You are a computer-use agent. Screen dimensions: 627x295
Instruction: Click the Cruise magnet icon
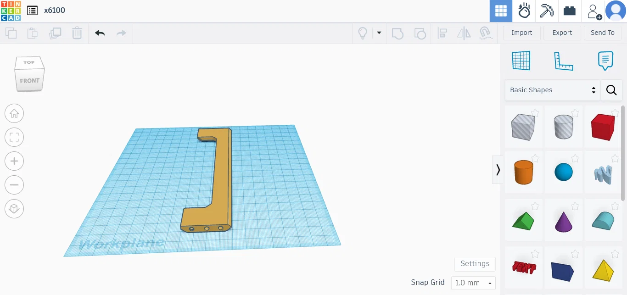click(x=486, y=33)
